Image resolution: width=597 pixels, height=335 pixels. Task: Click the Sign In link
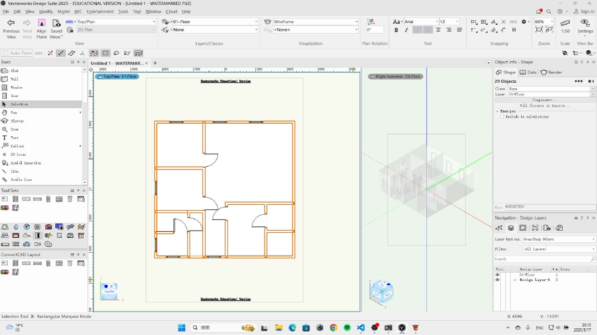click(587, 11)
